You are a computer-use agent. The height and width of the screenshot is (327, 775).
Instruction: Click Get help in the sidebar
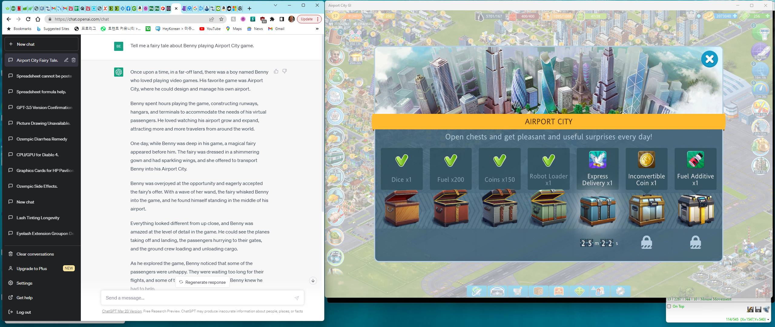tap(41, 298)
